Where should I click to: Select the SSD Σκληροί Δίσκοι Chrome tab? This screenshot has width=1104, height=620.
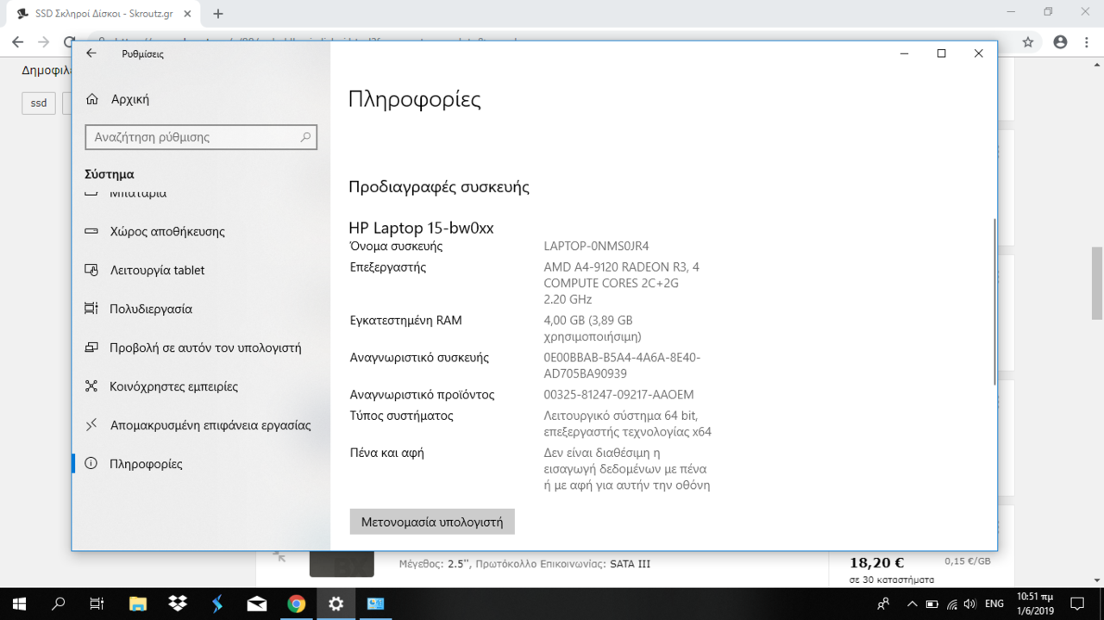(x=104, y=14)
